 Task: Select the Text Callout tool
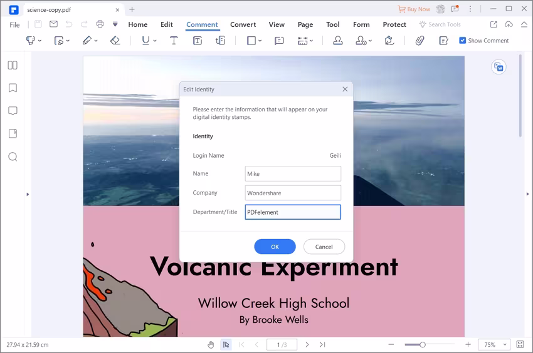tap(220, 41)
